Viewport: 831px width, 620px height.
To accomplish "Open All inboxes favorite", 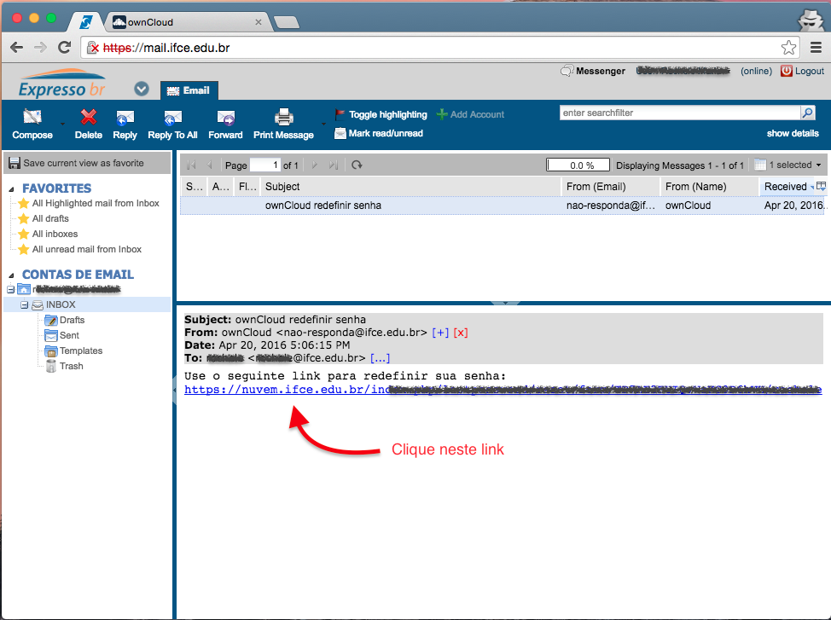I will tap(55, 235).
